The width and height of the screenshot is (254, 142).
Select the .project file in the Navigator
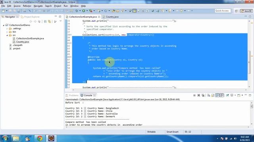tap(17, 49)
